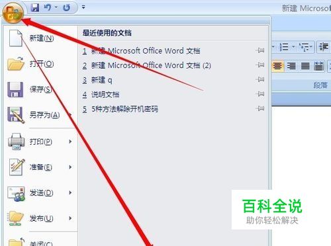Expand the 准备(E) submenu arrow
This screenshot has width=331, height=246.
click(x=70, y=167)
